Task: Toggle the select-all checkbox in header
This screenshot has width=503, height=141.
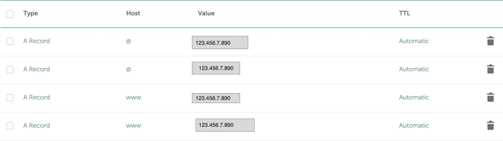Action: coord(10,14)
